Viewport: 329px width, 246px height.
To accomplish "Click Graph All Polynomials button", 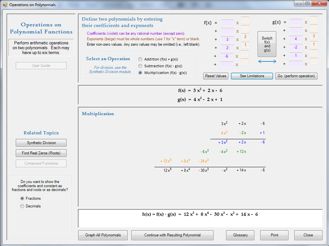I will [x=103, y=235].
